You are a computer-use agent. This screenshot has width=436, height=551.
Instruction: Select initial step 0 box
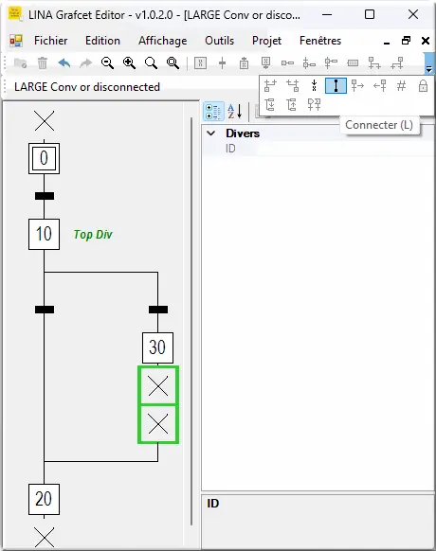pyautogui.click(x=44, y=158)
